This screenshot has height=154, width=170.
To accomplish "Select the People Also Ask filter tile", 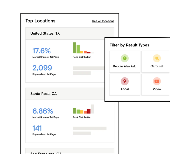I will coord(125,62).
